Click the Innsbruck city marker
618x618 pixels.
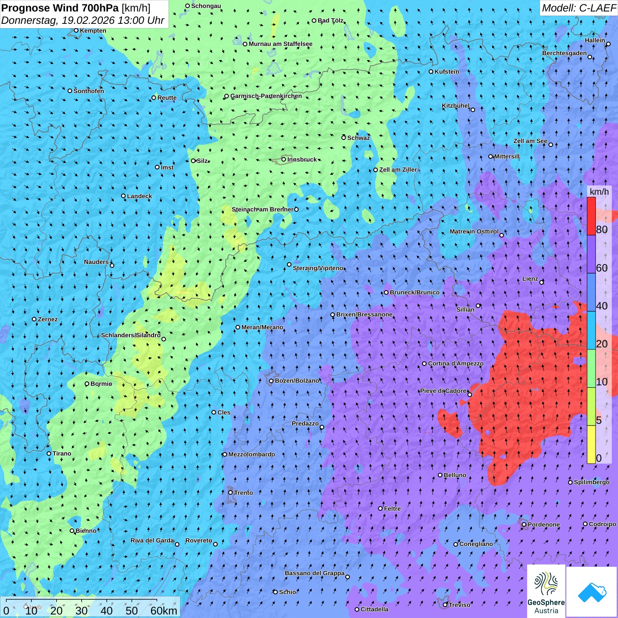click(284, 159)
